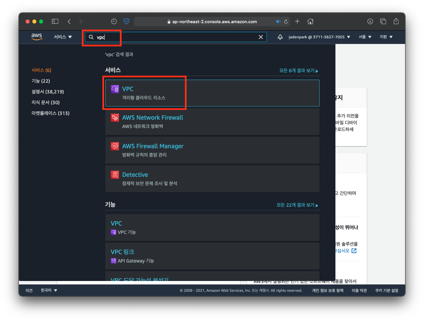Click the Detective service icon
424x321 pixels.
[115, 174]
